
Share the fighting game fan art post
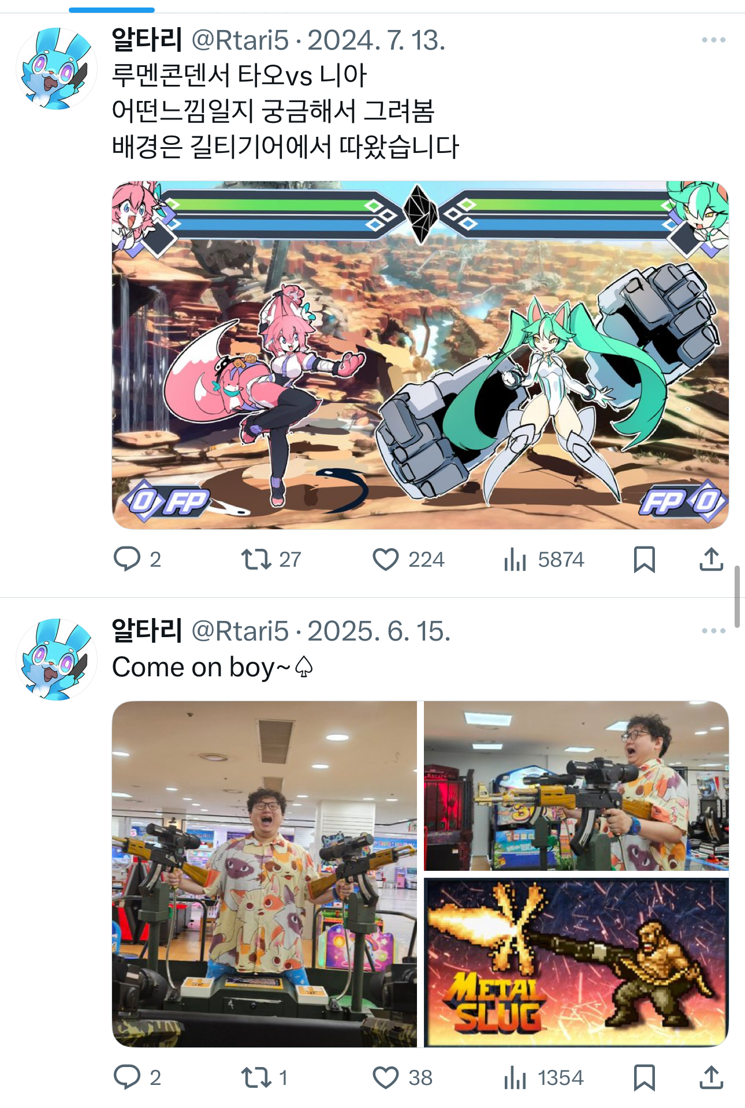(x=711, y=559)
